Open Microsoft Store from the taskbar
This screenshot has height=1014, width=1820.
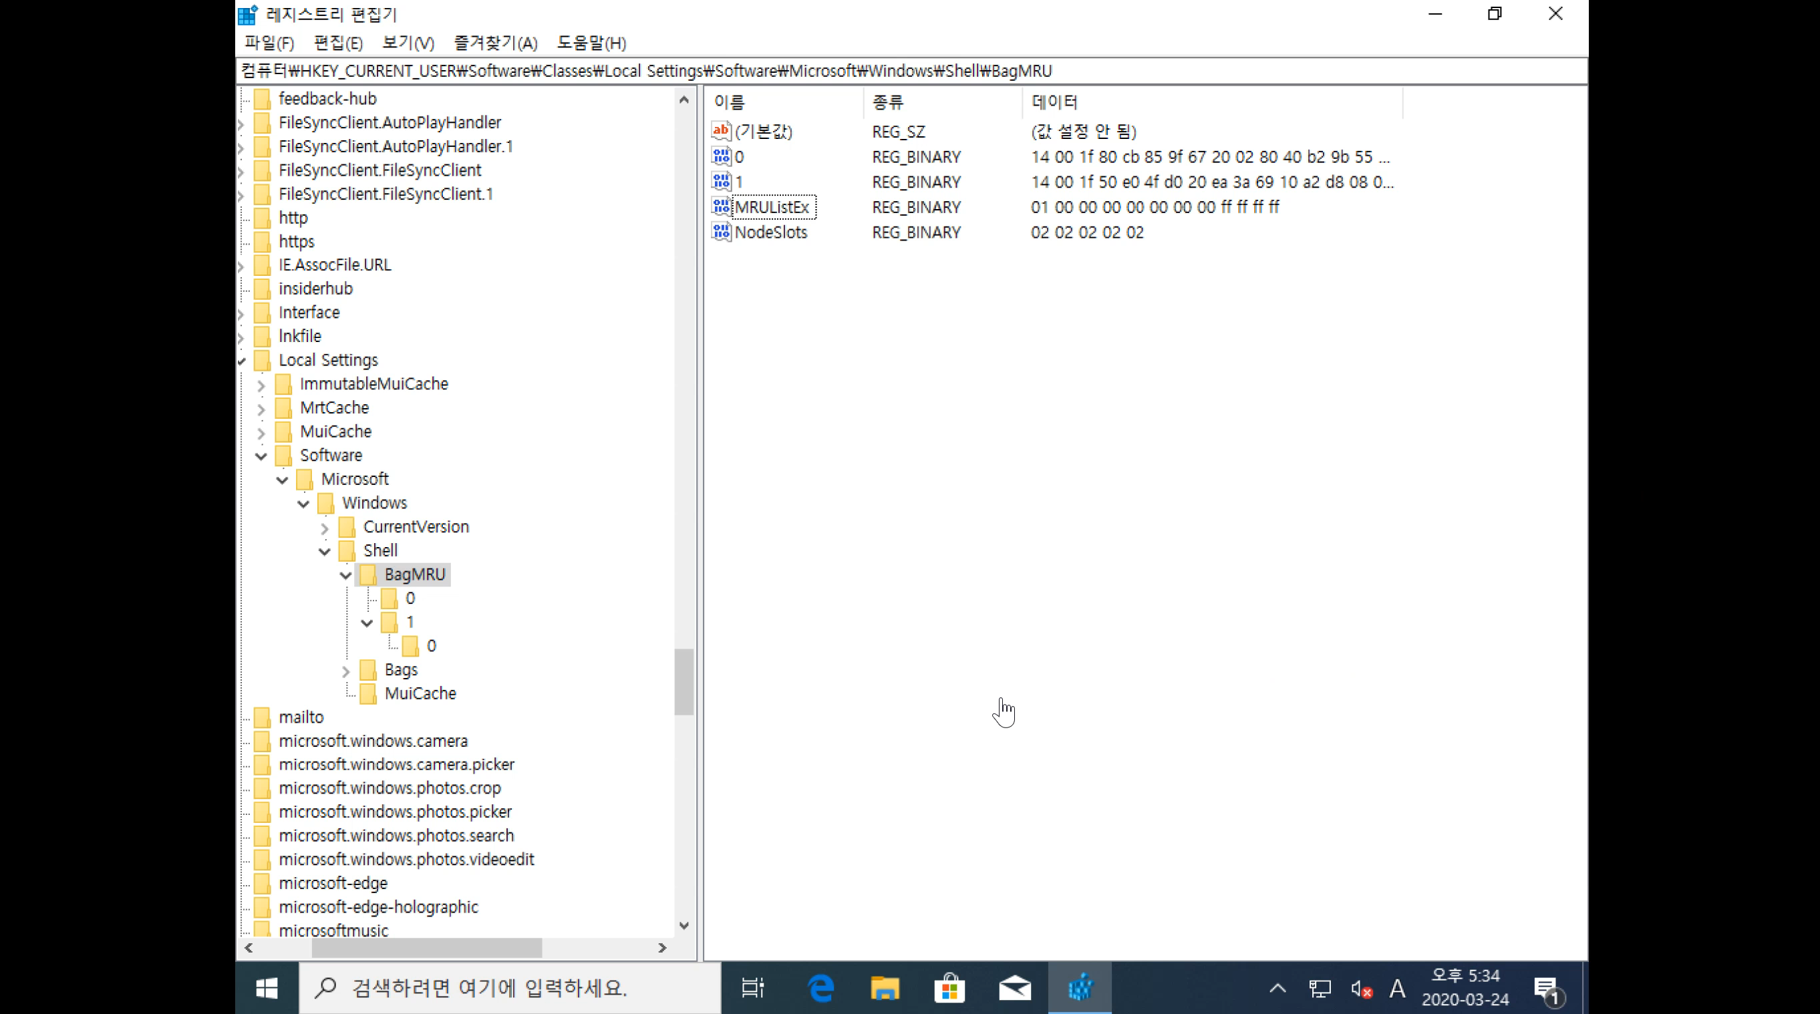949,987
